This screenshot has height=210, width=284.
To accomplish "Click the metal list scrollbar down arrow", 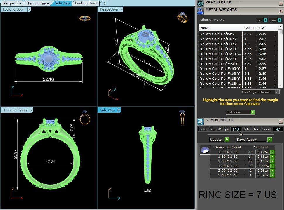I will tap(280, 85).
